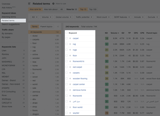Go to Matching terms in sidebar

pyautogui.click(x=9, y=17)
